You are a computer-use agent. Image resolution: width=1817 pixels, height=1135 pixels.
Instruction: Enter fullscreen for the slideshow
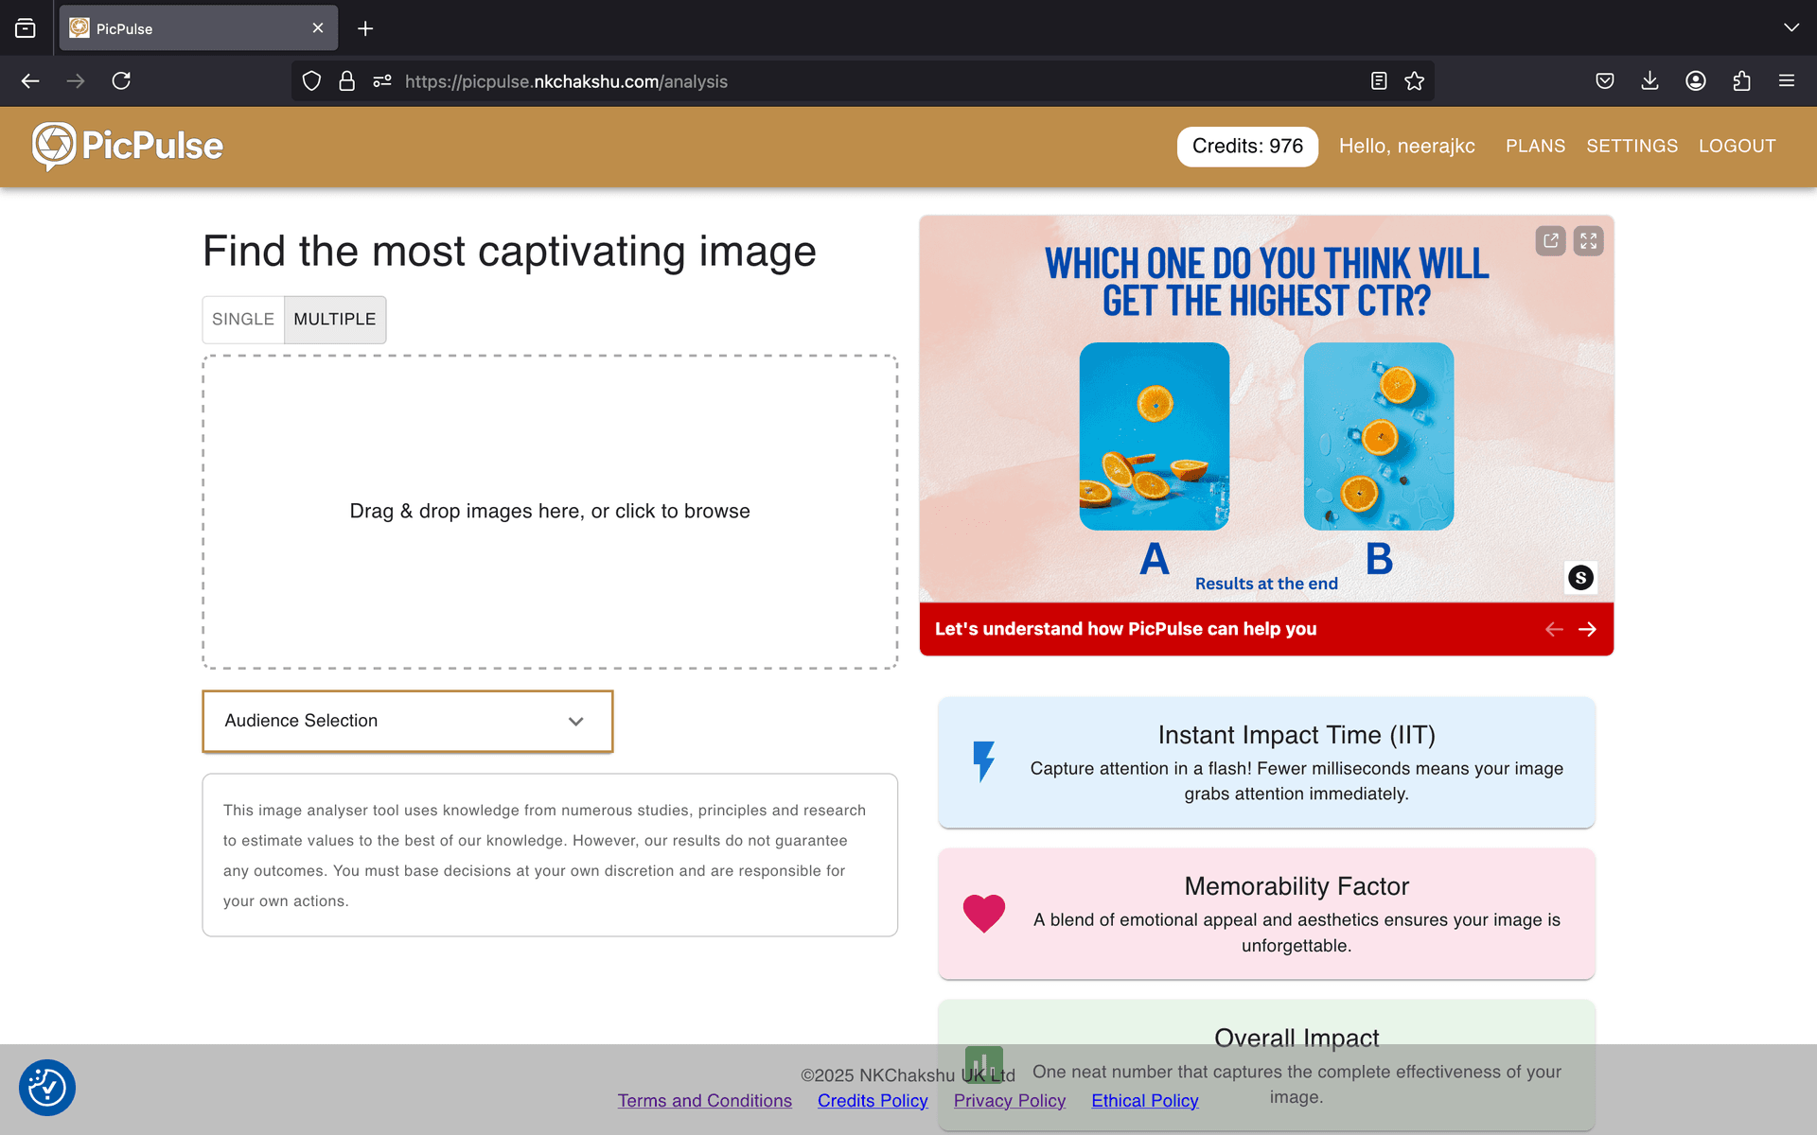coord(1589,241)
